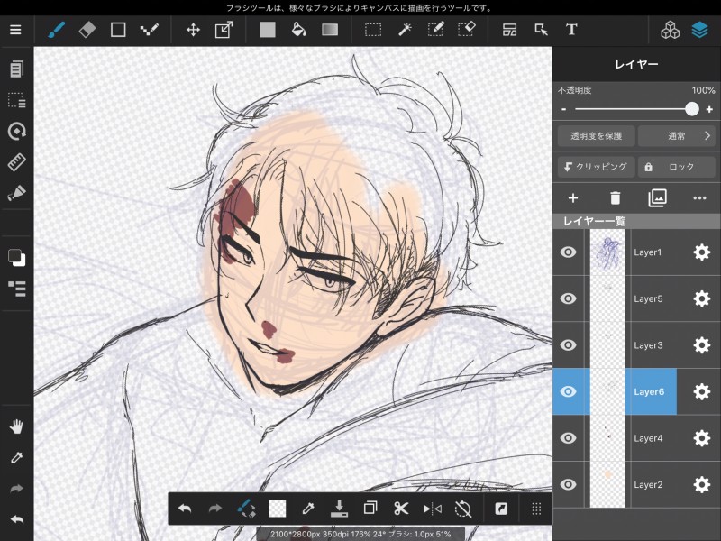
Task: Select the Brush tool
Action: point(56,30)
